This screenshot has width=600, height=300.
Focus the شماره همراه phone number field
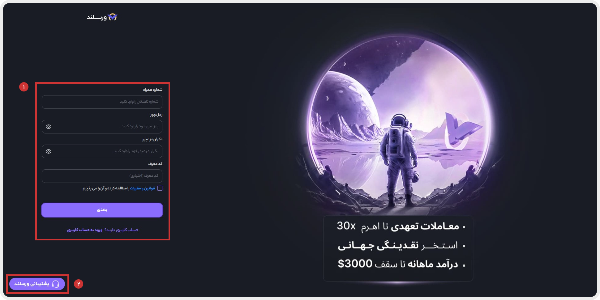102,102
